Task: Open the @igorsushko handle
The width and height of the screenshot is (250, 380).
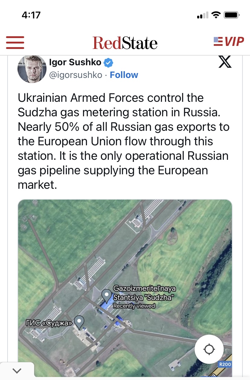Action: point(75,75)
